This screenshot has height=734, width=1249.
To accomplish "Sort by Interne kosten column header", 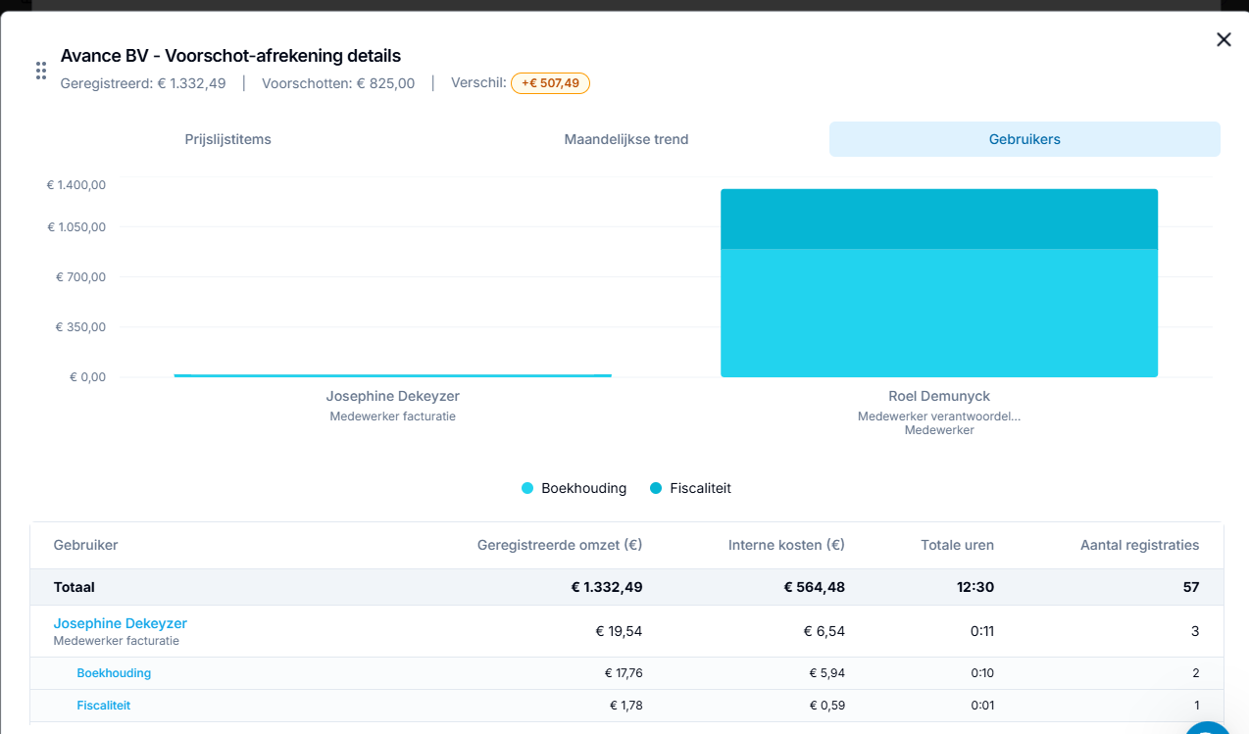I will click(786, 545).
